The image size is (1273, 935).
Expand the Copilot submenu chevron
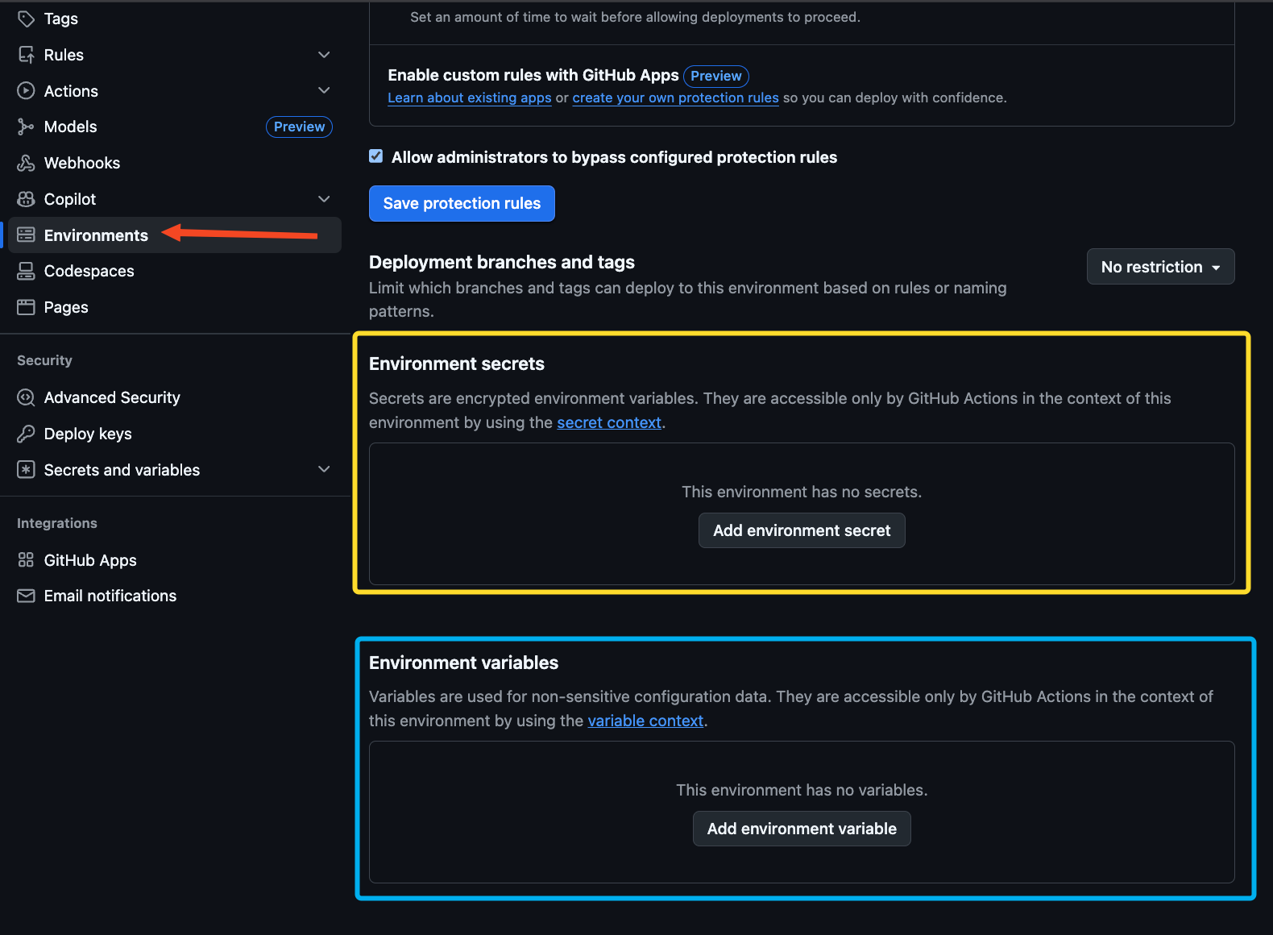point(324,199)
